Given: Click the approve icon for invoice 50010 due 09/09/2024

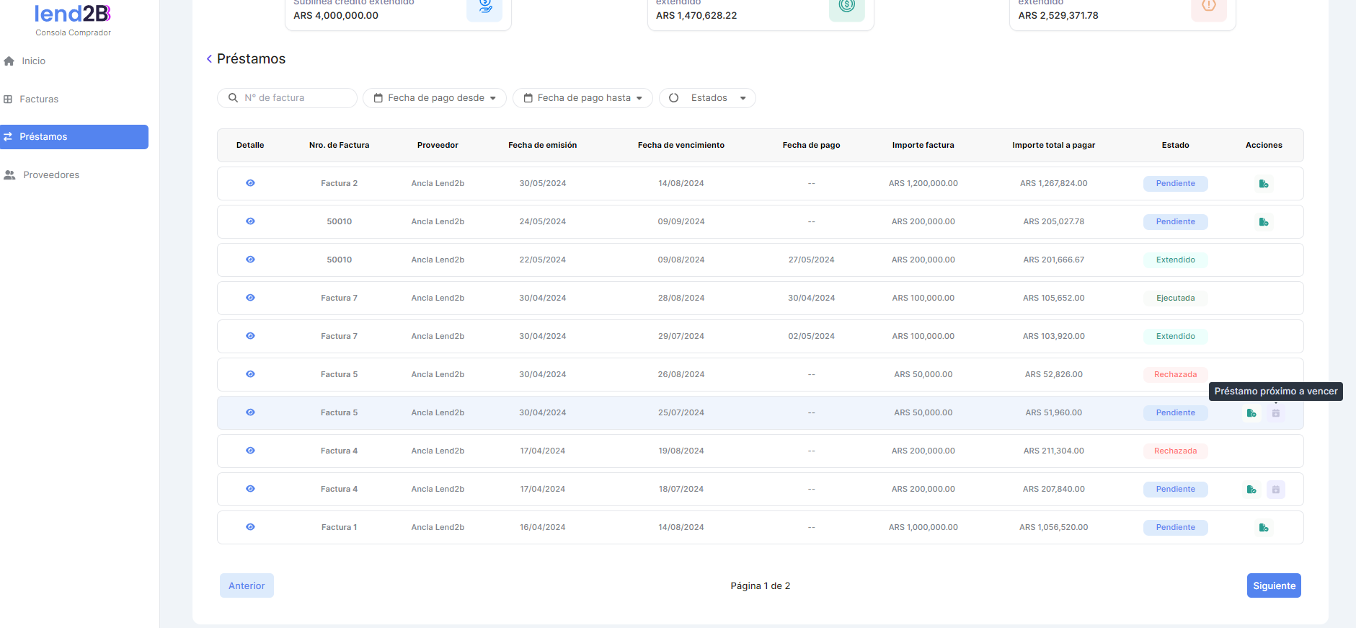Looking at the screenshot, I should (x=1263, y=222).
